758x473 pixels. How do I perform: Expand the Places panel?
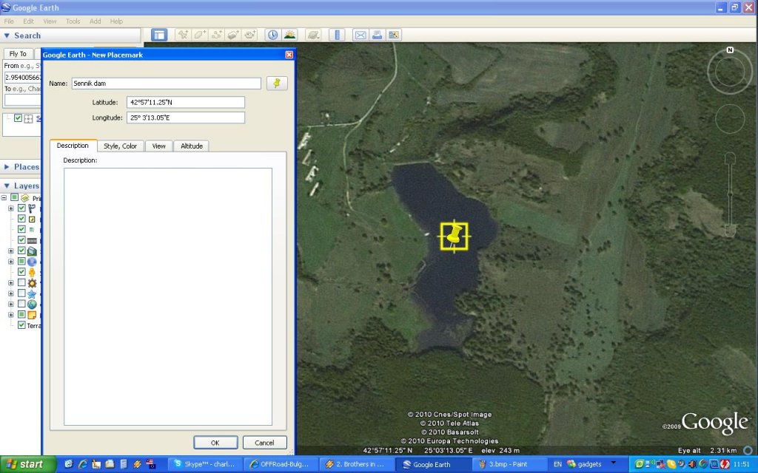click(x=7, y=167)
